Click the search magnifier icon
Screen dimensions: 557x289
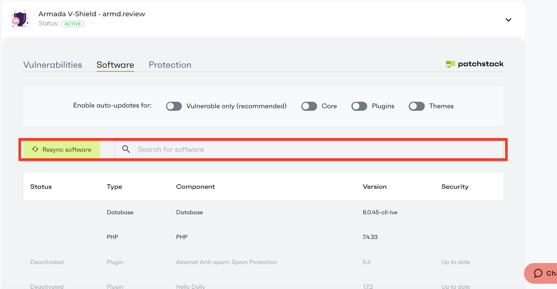coord(126,149)
